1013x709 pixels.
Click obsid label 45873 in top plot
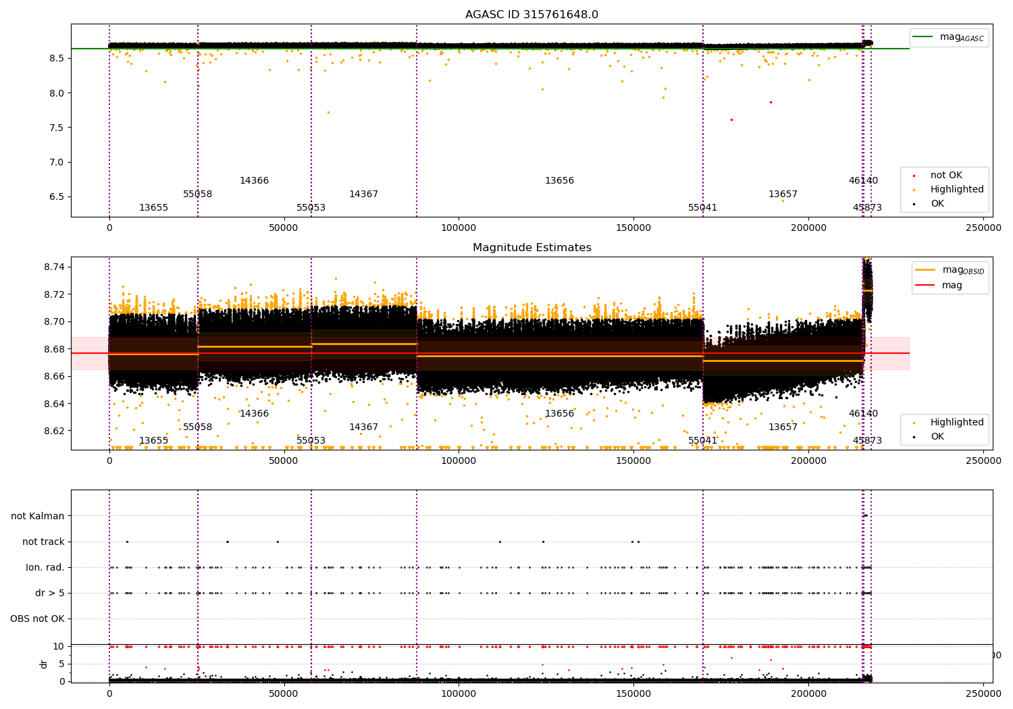(867, 208)
